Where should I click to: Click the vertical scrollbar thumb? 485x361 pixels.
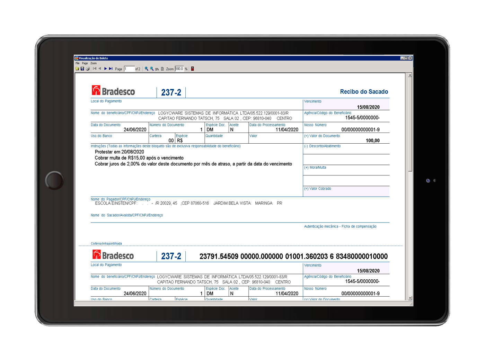(x=410, y=124)
